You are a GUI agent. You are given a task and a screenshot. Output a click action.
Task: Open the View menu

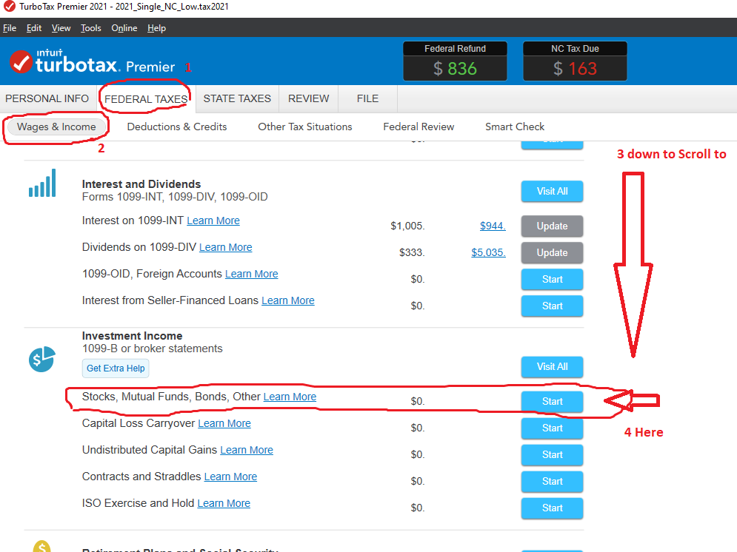[61, 28]
